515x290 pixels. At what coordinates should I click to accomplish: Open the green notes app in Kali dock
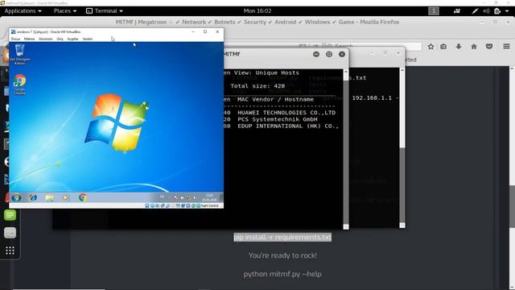pyautogui.click(x=10, y=215)
